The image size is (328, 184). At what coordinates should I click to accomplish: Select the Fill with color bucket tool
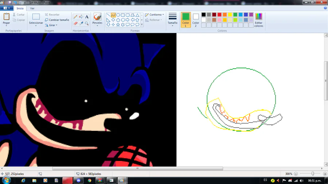pyautogui.click(x=81, y=17)
